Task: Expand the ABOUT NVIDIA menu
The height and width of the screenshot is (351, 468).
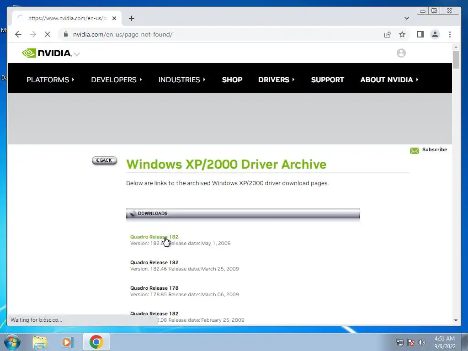Action: [389, 80]
